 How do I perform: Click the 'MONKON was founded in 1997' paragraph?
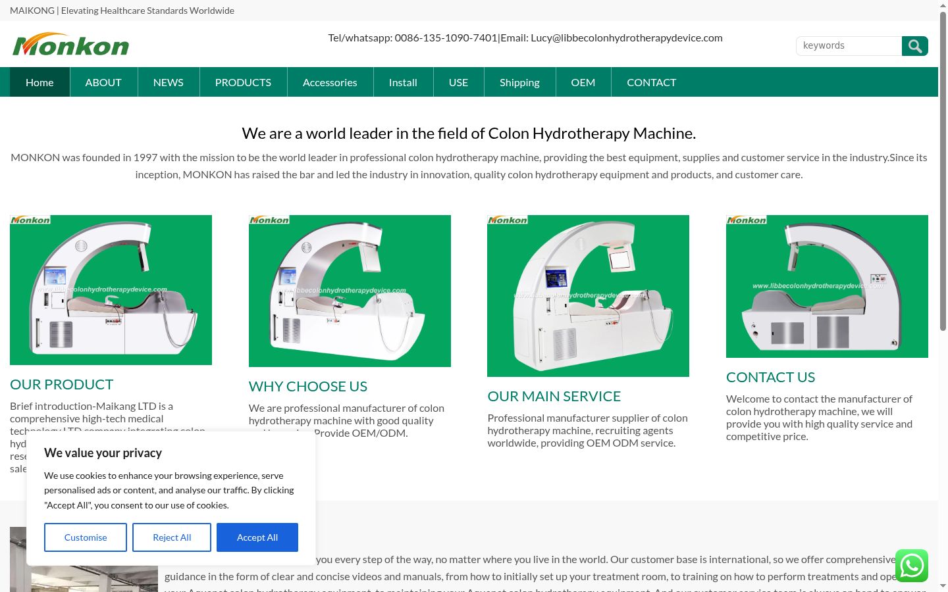(x=469, y=166)
